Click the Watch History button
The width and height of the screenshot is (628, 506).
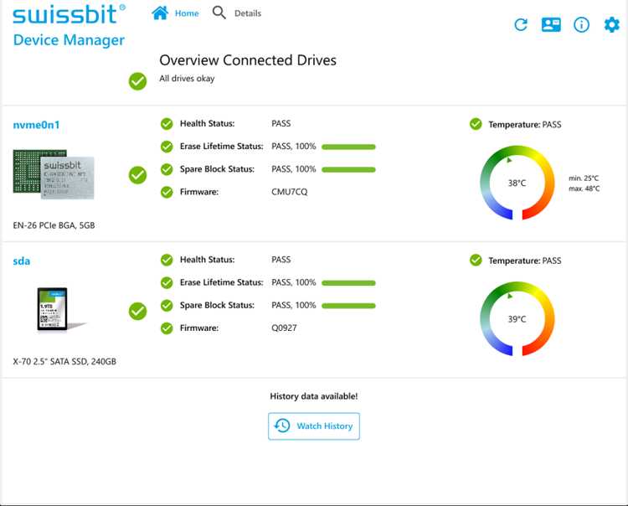coord(314,426)
